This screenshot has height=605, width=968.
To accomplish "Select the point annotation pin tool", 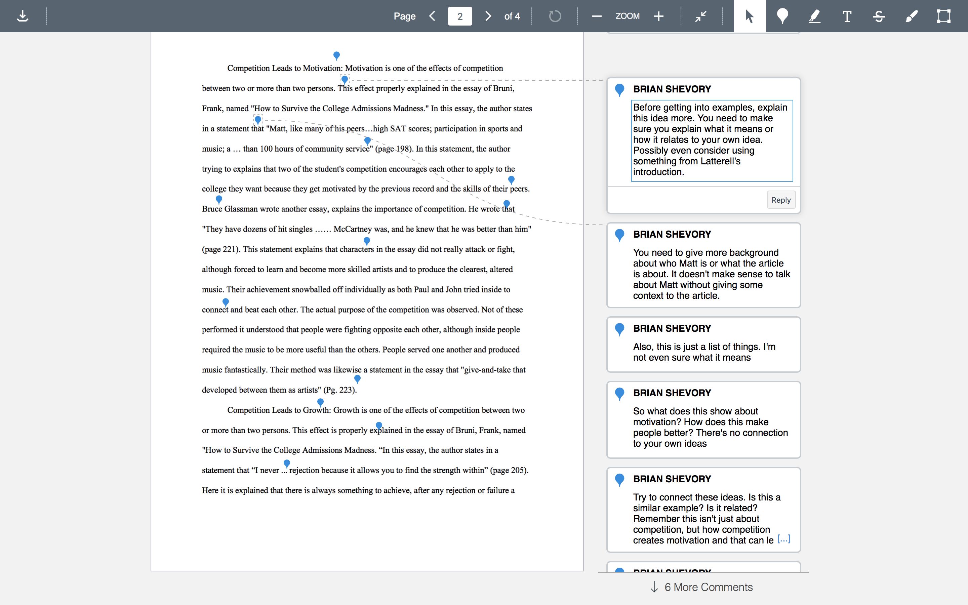I will pyautogui.click(x=782, y=16).
